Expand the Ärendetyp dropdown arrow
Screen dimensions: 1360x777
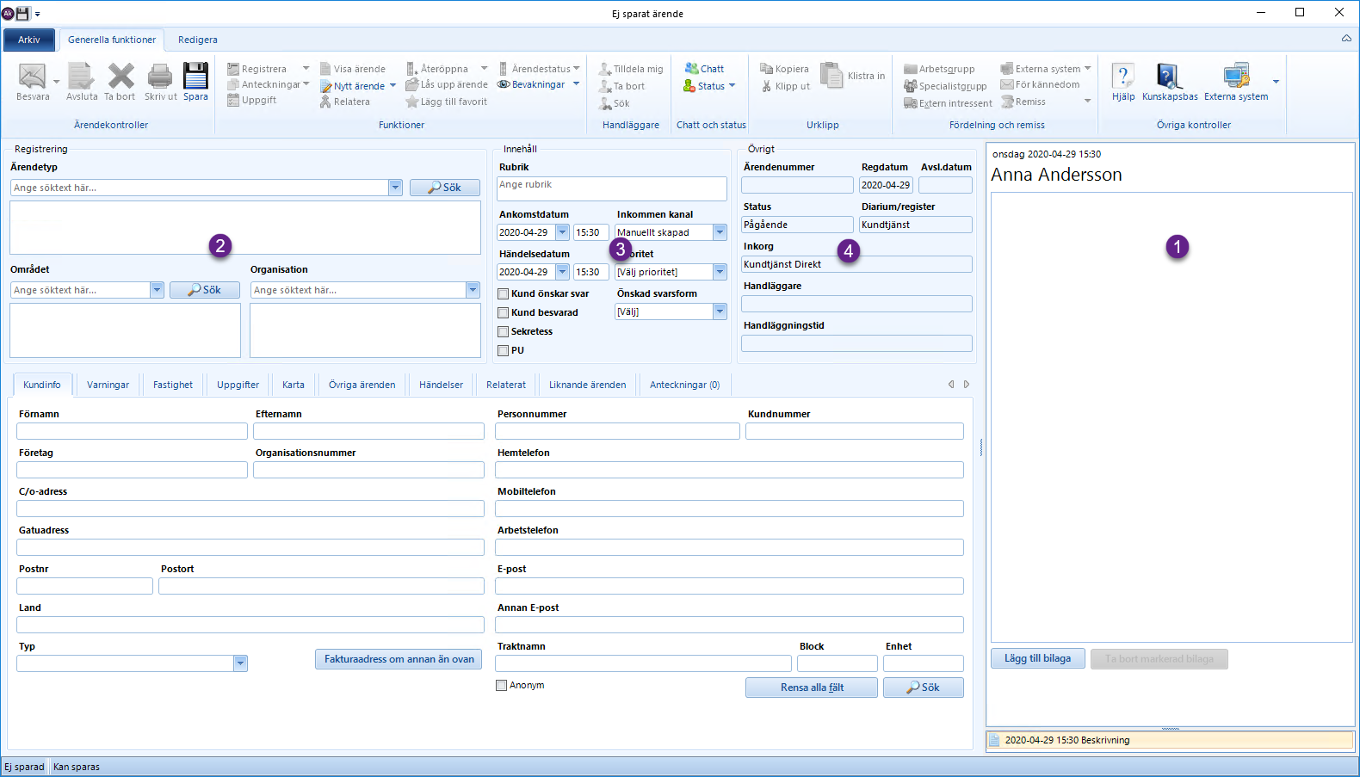tap(395, 188)
